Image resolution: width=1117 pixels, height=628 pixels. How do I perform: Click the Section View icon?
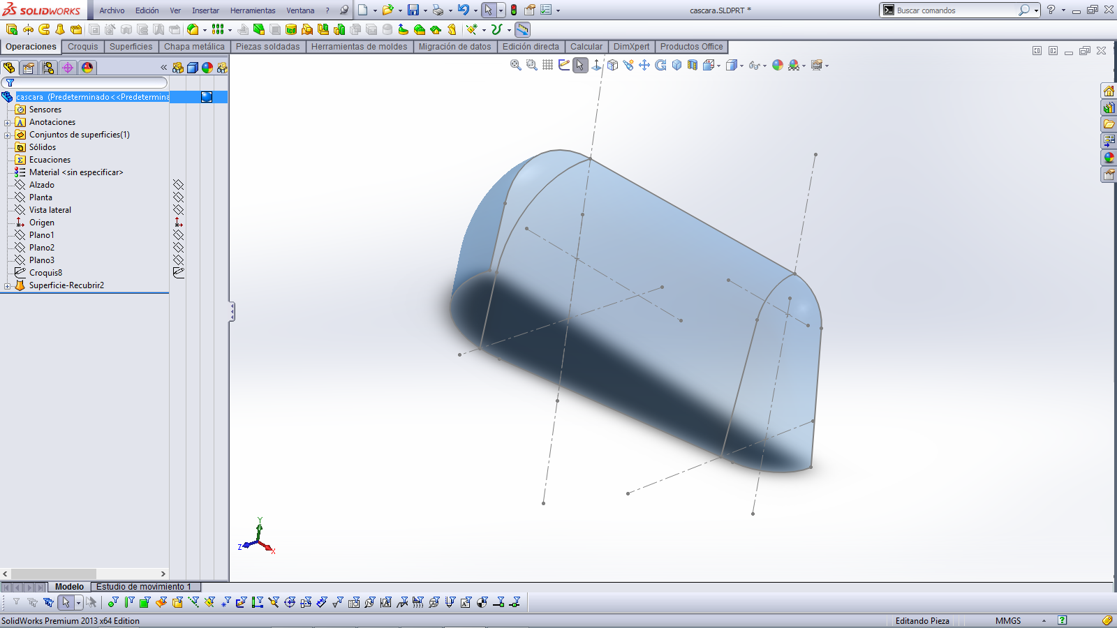[x=692, y=65]
